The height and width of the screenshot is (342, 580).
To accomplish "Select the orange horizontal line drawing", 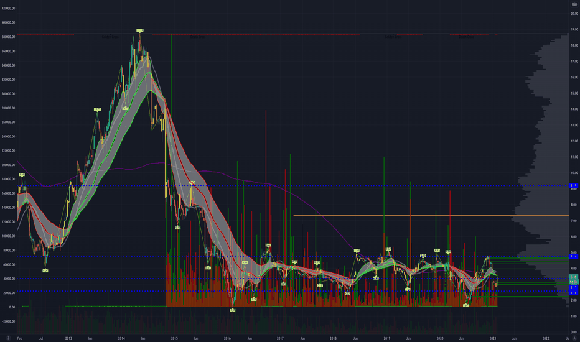I will pos(431,215).
